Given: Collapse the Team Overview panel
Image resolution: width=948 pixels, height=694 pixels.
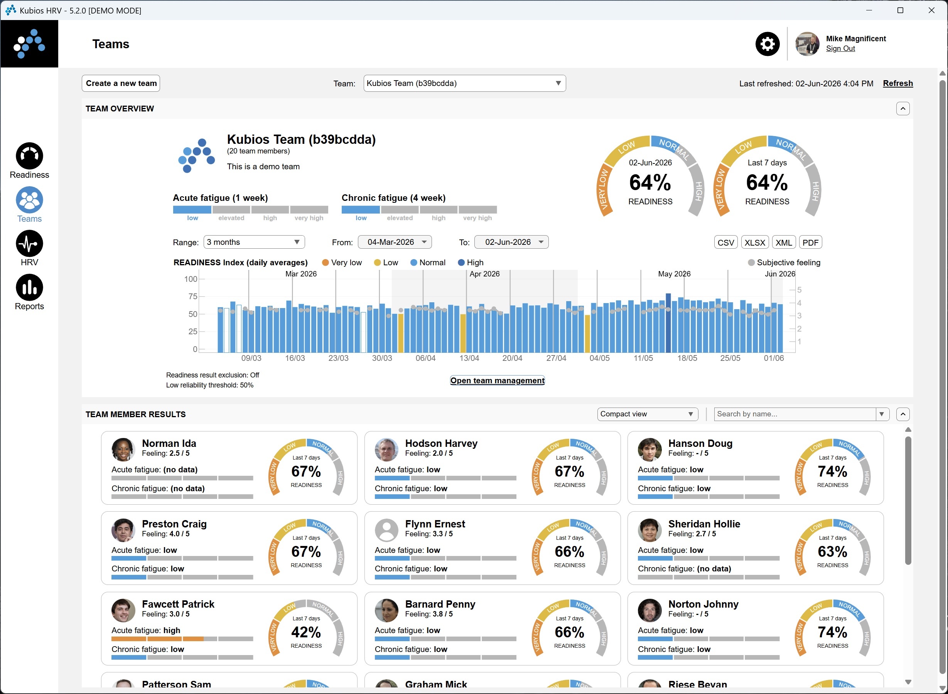Looking at the screenshot, I should point(902,108).
